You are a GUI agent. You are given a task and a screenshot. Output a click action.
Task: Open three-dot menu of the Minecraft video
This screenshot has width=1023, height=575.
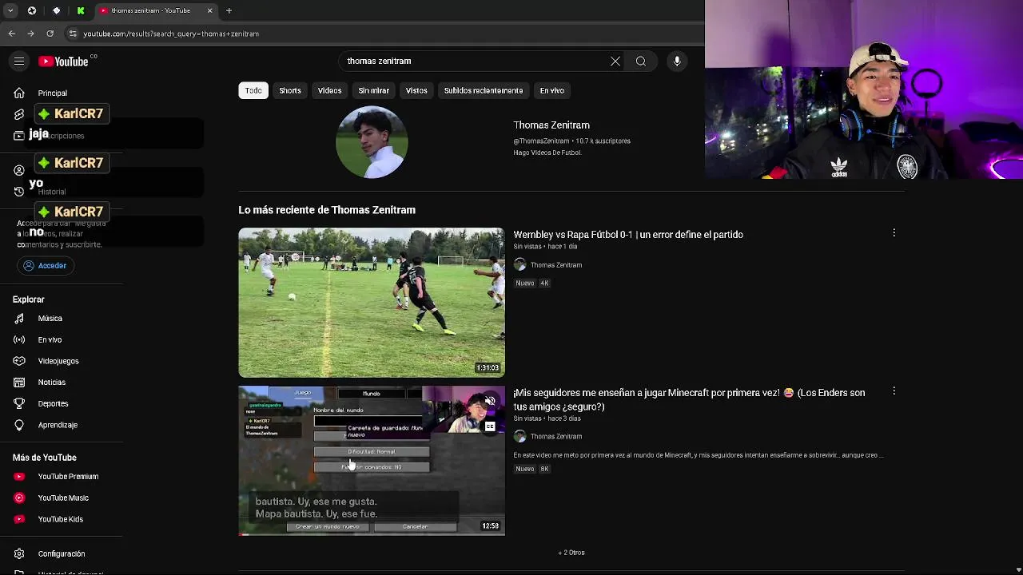(894, 391)
